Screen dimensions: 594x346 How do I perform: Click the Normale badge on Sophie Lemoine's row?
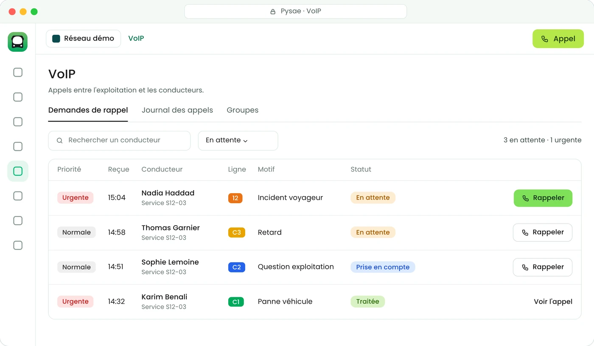click(76, 267)
